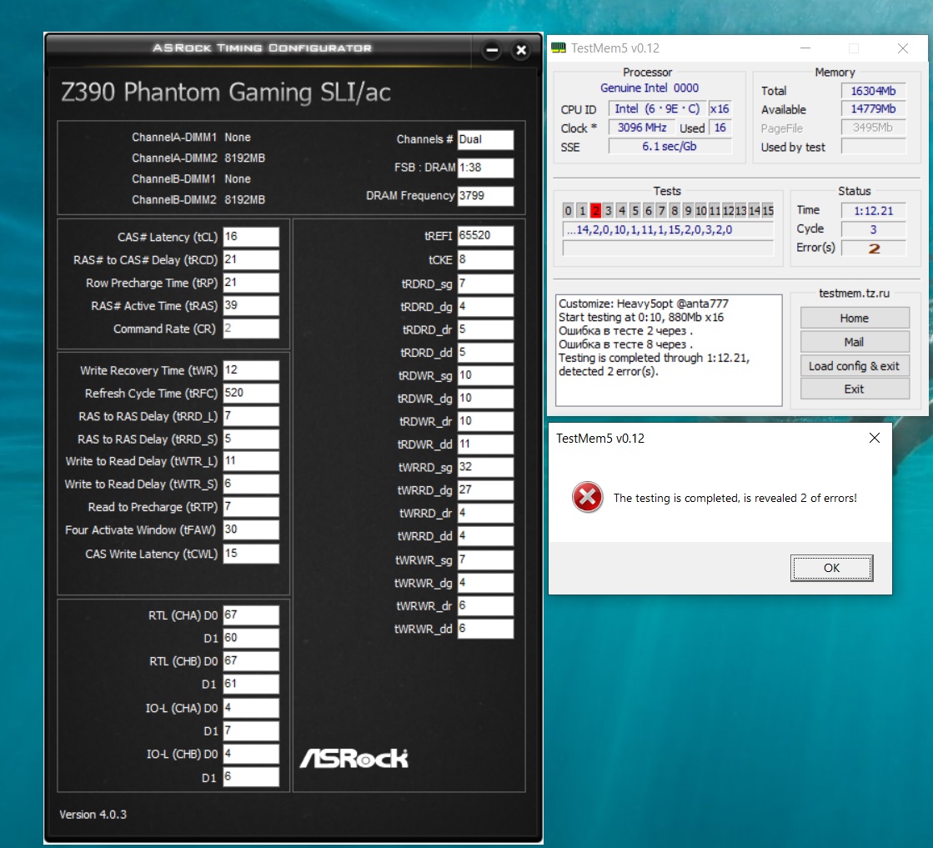933x848 pixels.
Task: Click the SSE value 6.1 sec/Gb
Action: tap(670, 147)
